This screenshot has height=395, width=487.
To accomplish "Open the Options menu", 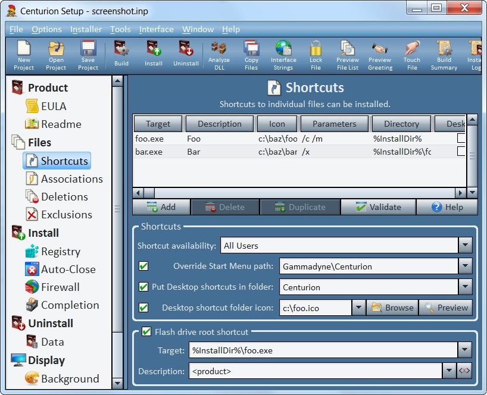I will pos(46,29).
